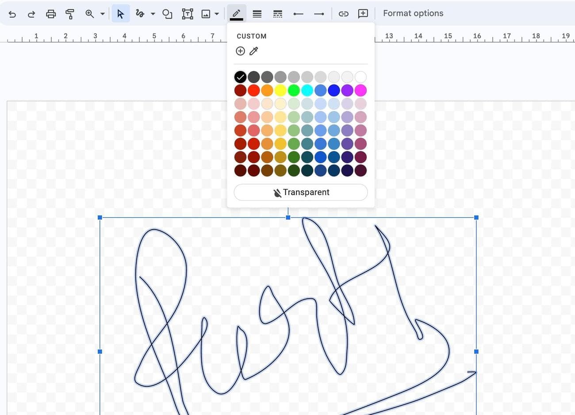The image size is (575, 415).
Task: Click the top-right selection handle of scribble
Action: tap(476, 218)
